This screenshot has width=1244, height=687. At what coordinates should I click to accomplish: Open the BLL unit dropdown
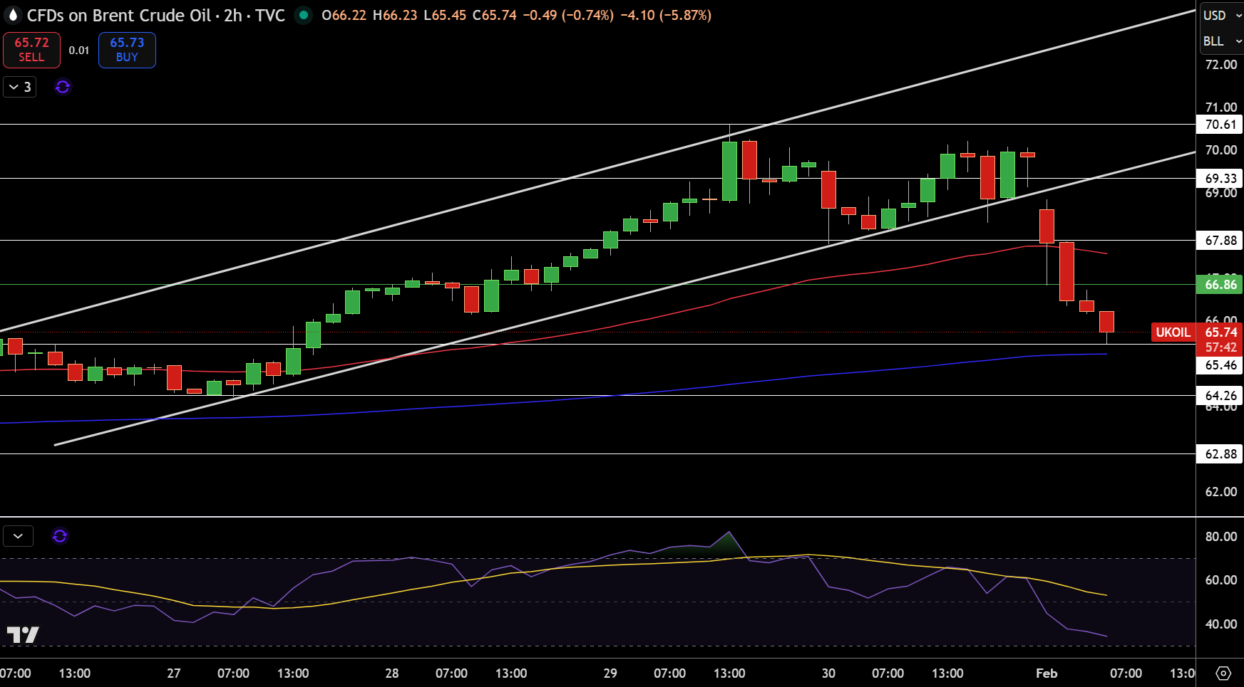[x=1220, y=41]
